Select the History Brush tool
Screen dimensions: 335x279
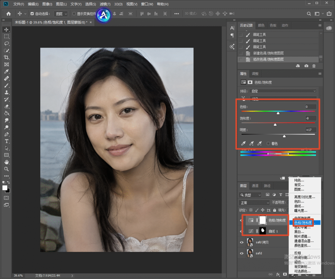[7, 99]
